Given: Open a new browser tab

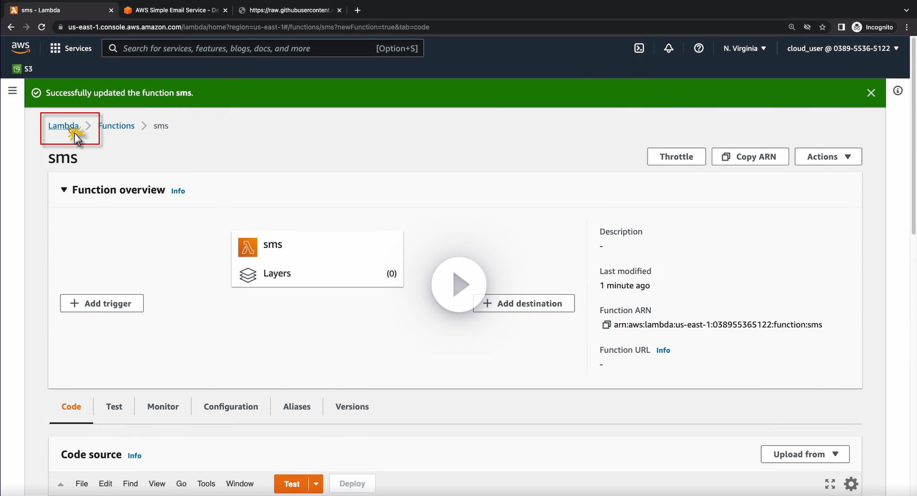Looking at the screenshot, I should pyautogui.click(x=357, y=10).
